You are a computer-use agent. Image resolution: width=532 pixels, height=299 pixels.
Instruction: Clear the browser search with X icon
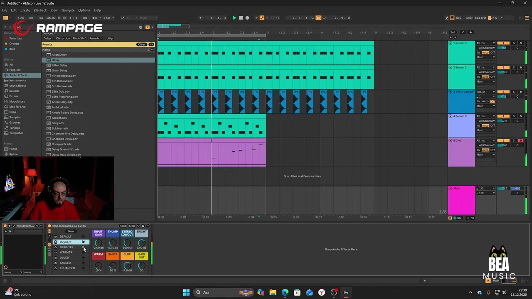[x=140, y=27]
